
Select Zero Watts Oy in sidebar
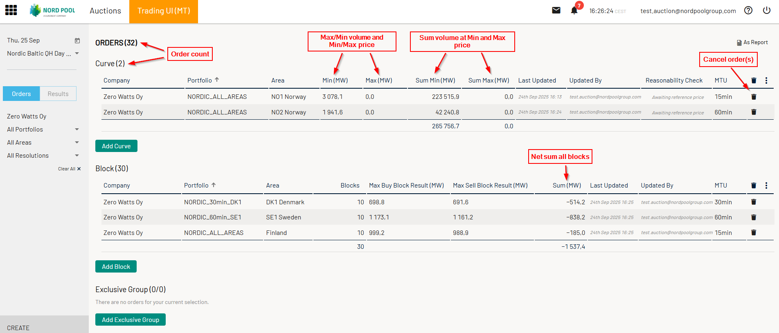coord(27,116)
